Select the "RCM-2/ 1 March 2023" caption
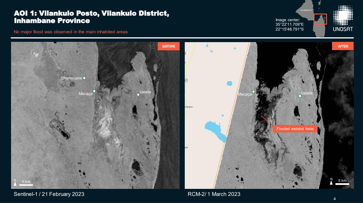This screenshot has width=363, height=203. tap(214, 194)
